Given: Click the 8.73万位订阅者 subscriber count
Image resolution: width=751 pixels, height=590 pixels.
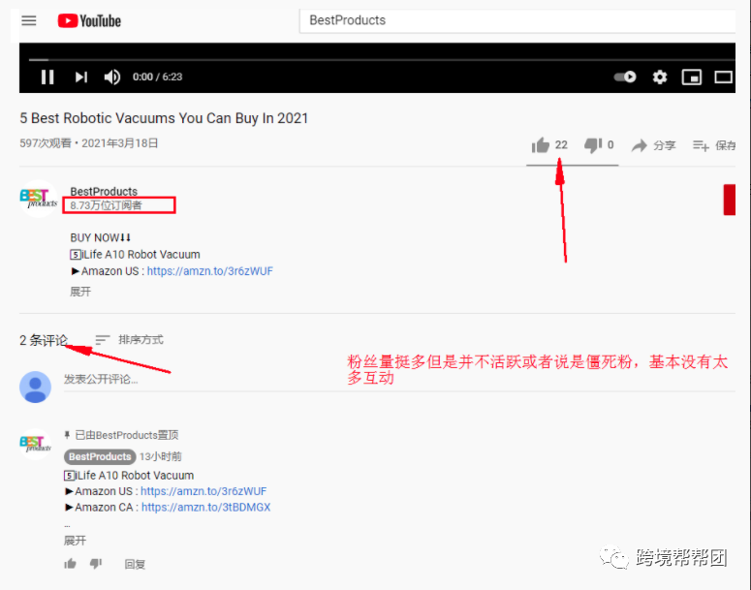Looking at the screenshot, I should [x=106, y=205].
